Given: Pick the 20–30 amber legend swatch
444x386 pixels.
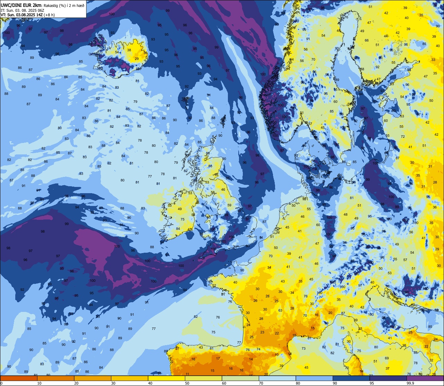Looking at the screenshot, I should (93, 378).
